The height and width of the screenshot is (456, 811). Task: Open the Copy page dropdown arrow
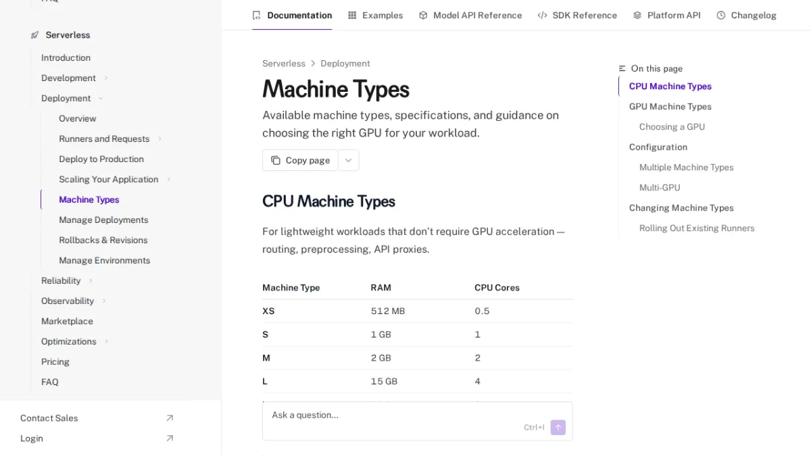coord(349,160)
